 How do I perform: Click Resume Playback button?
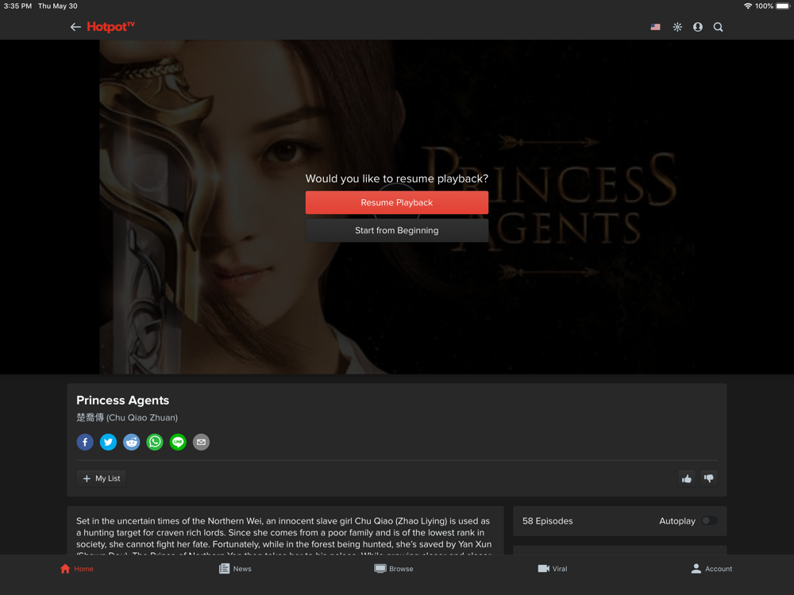[396, 202]
